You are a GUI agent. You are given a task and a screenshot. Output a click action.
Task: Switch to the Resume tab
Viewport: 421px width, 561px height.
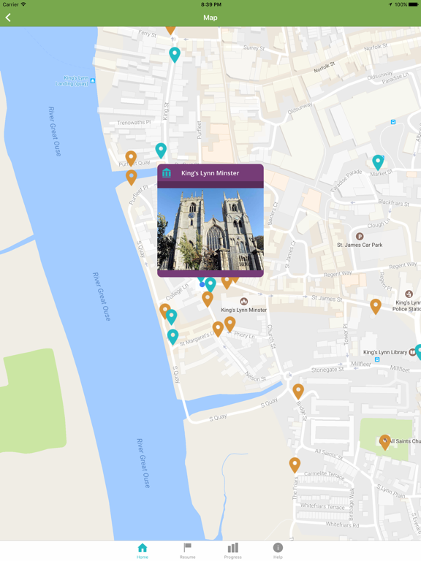point(188,551)
